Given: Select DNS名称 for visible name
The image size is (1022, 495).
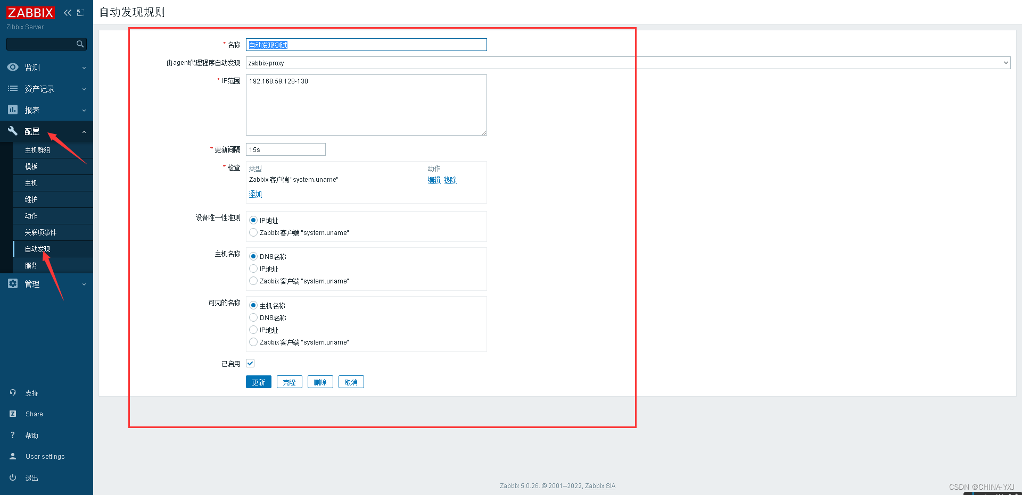Looking at the screenshot, I should (x=253, y=317).
